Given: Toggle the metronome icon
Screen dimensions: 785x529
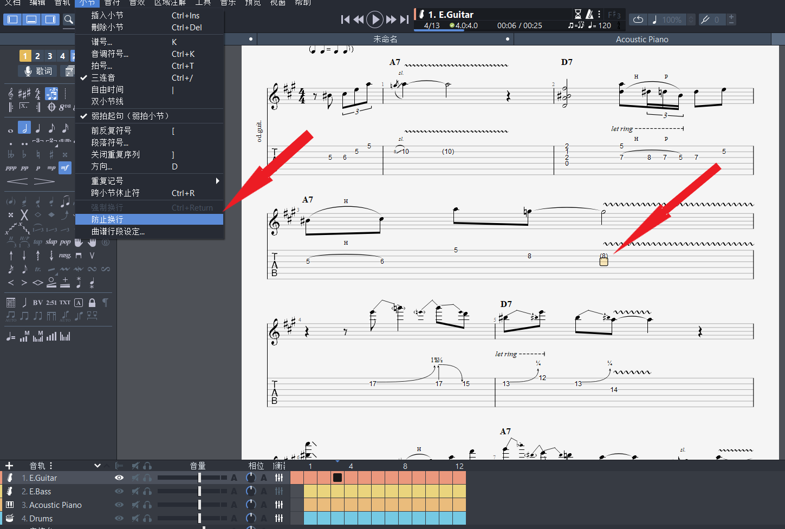Looking at the screenshot, I should pos(589,15).
